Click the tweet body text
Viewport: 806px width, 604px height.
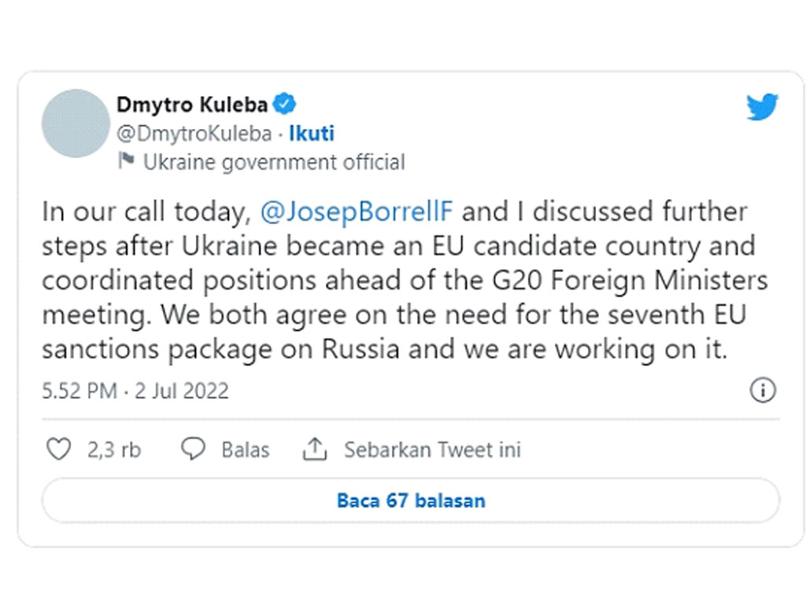[x=405, y=280]
